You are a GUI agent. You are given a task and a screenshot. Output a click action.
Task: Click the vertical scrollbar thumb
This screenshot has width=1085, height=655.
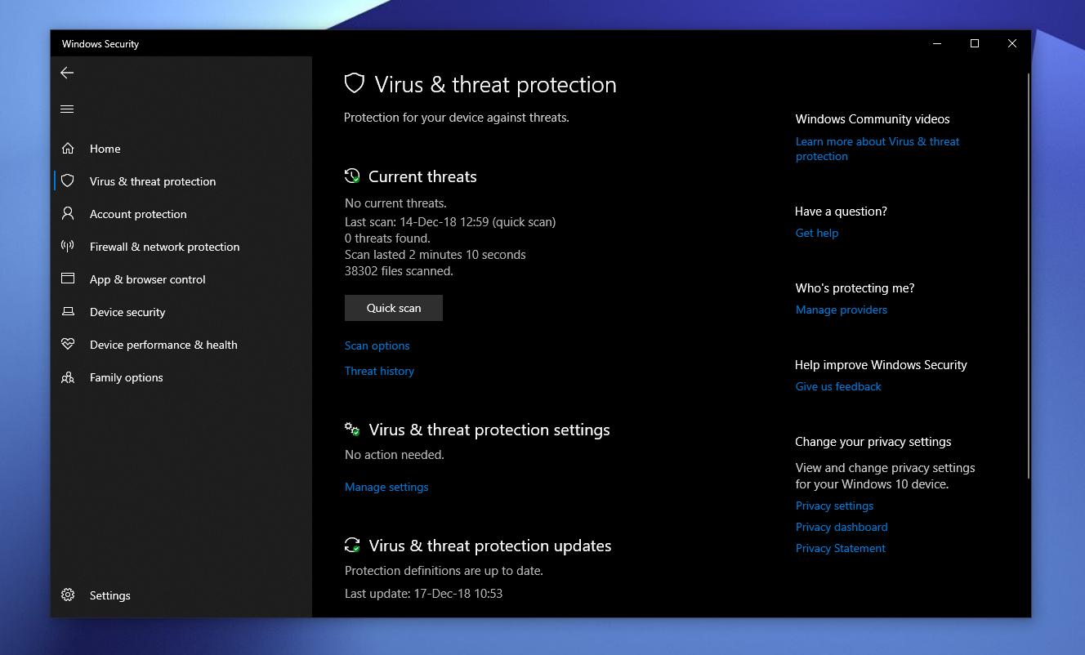(x=1028, y=275)
